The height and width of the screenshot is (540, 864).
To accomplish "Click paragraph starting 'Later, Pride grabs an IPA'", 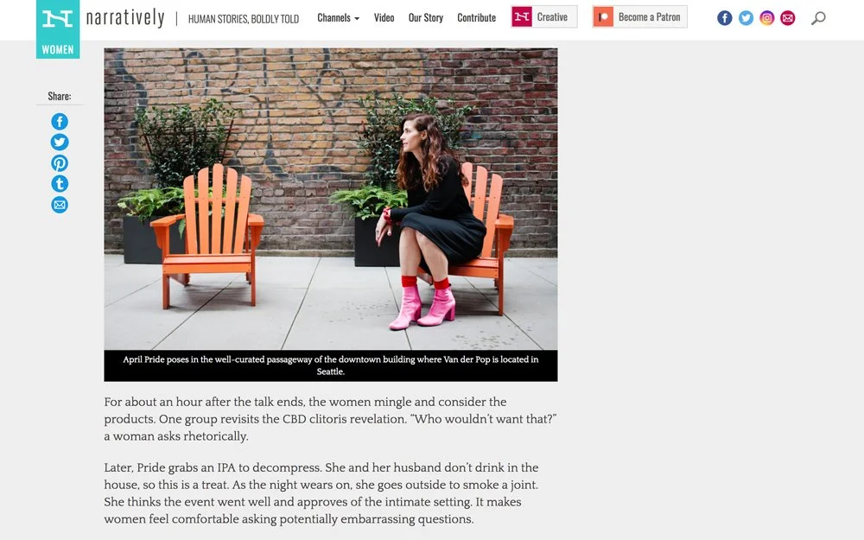I will click(x=321, y=493).
